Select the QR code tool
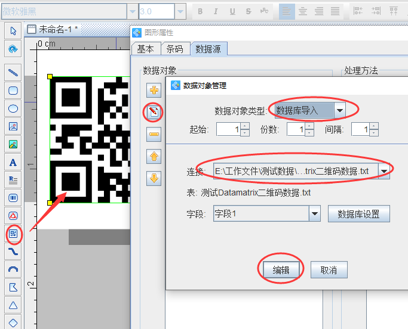This screenshot has height=329, width=408. point(13,234)
